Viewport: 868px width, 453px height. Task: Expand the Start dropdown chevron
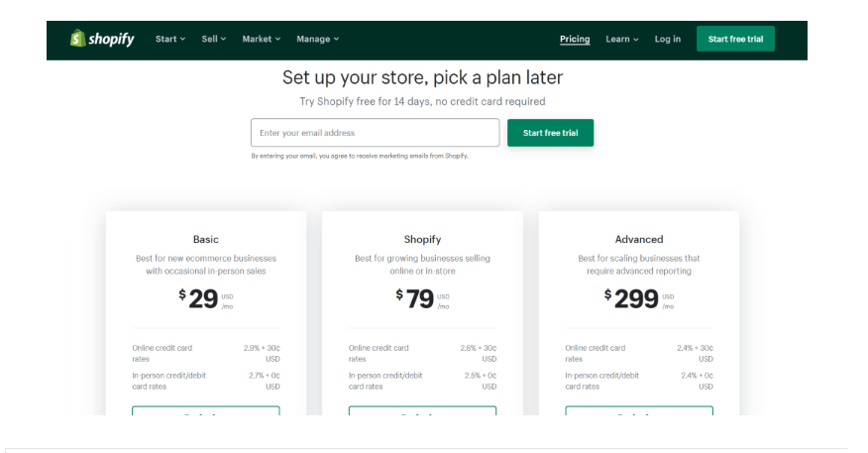click(x=182, y=40)
